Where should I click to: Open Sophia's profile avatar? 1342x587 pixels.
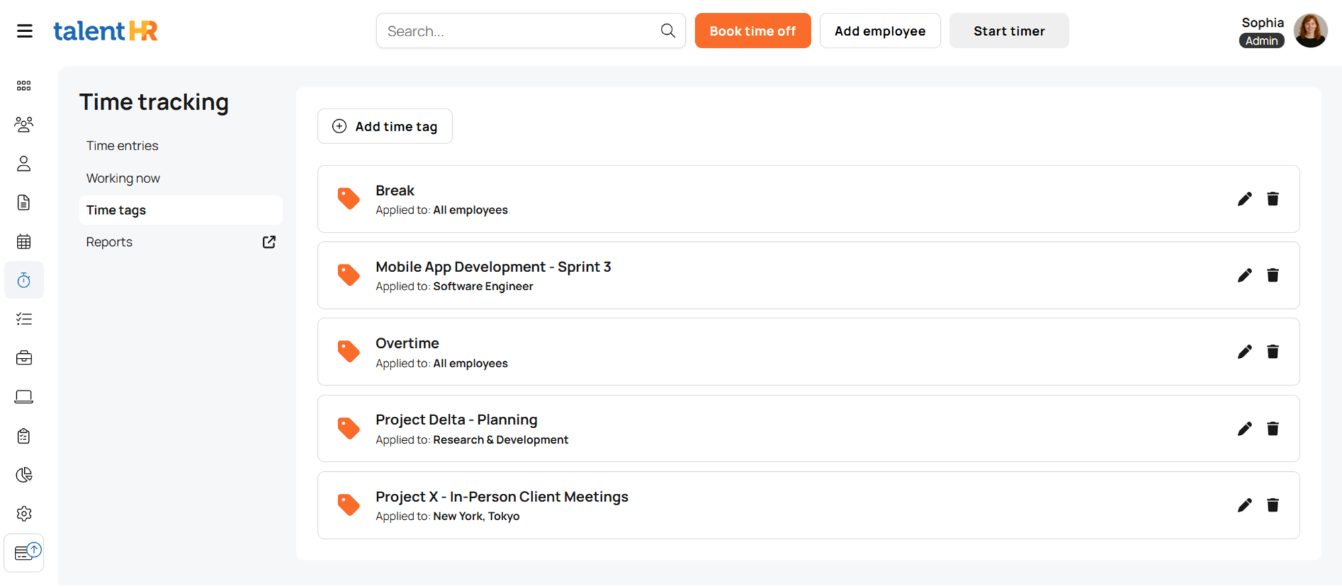[1310, 31]
